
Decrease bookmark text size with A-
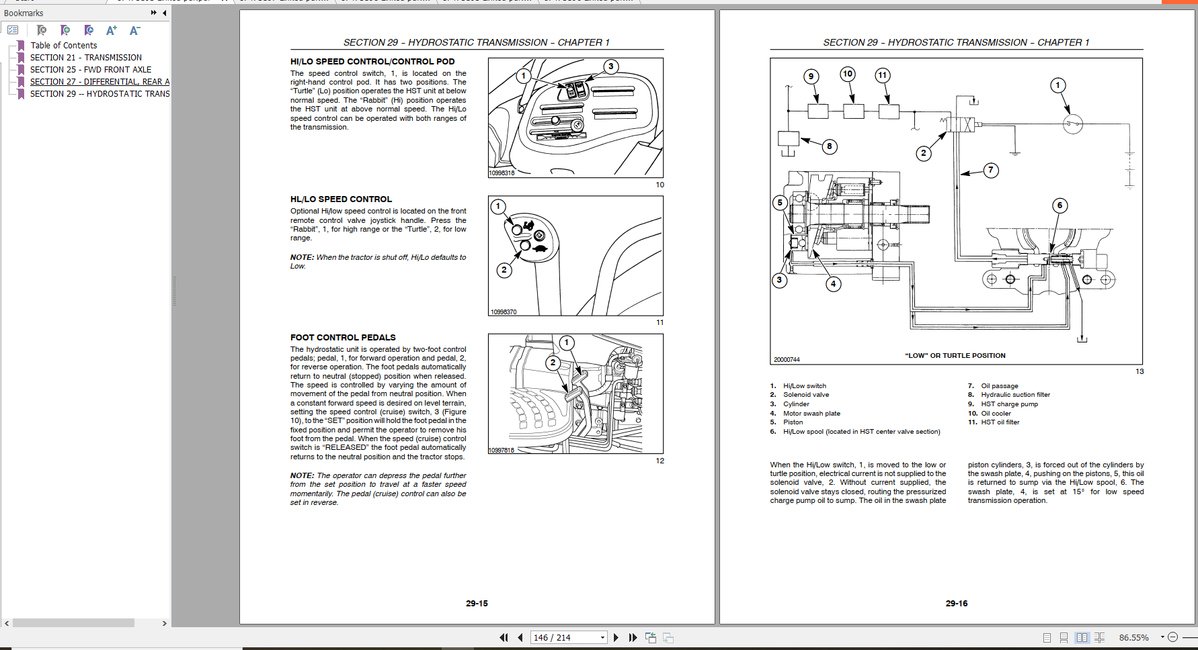click(x=134, y=30)
